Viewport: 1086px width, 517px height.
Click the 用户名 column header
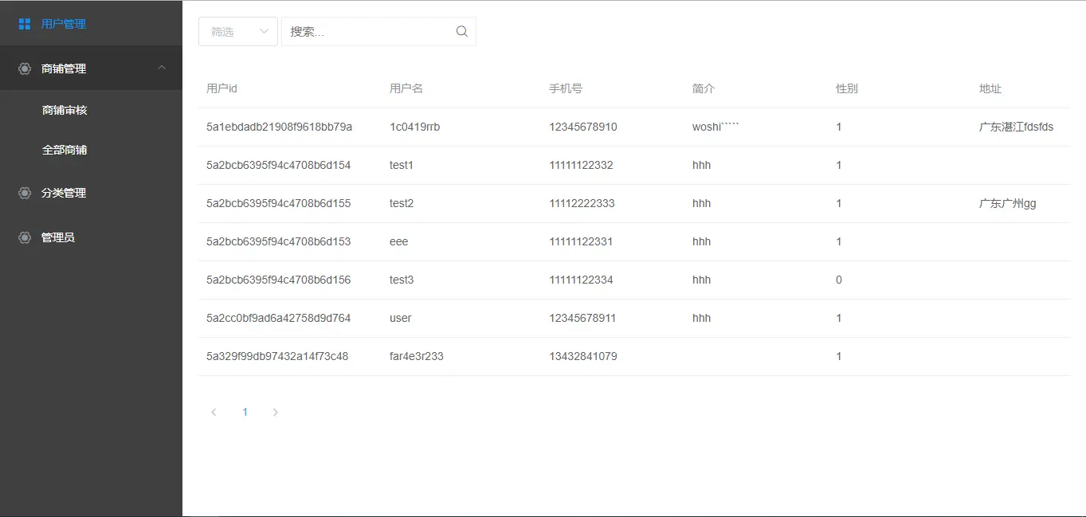[406, 88]
